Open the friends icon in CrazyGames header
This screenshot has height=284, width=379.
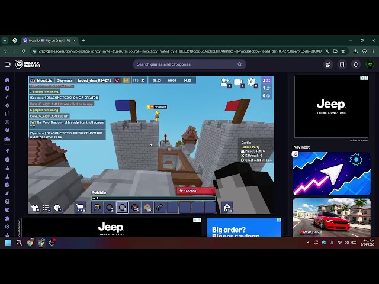(328, 64)
